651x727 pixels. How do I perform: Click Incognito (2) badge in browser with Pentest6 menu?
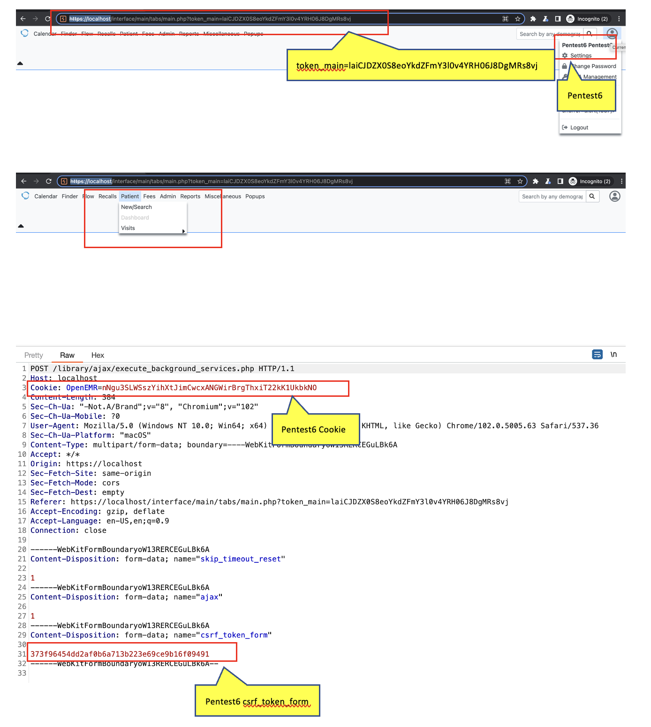click(587, 19)
